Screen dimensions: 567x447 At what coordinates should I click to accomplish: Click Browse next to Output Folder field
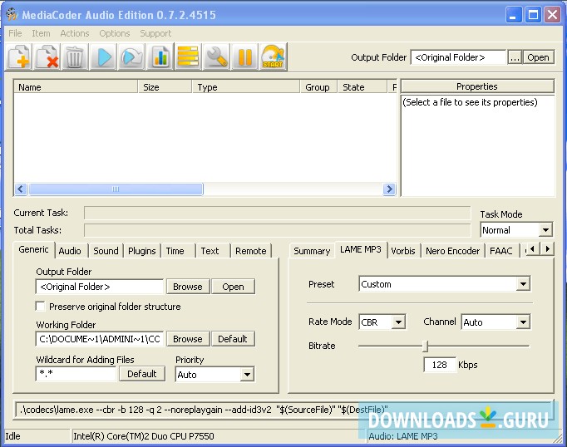pyautogui.click(x=187, y=287)
